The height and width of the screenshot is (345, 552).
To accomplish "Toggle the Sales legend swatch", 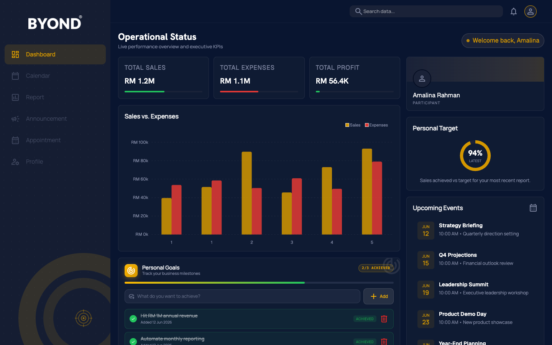I will coord(347,125).
